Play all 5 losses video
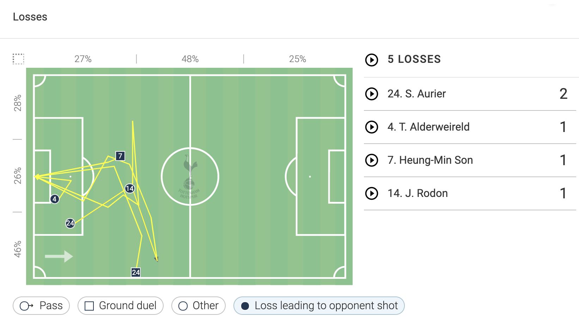Viewport: 579px width, 336px height. click(x=372, y=60)
